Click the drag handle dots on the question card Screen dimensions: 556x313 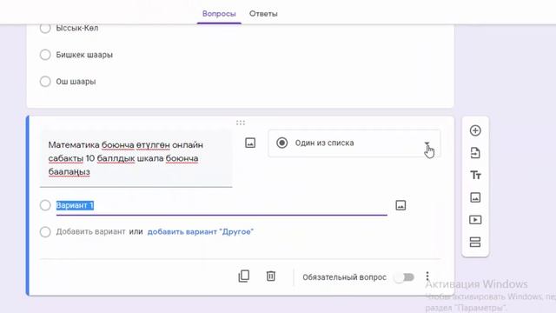pyautogui.click(x=241, y=123)
